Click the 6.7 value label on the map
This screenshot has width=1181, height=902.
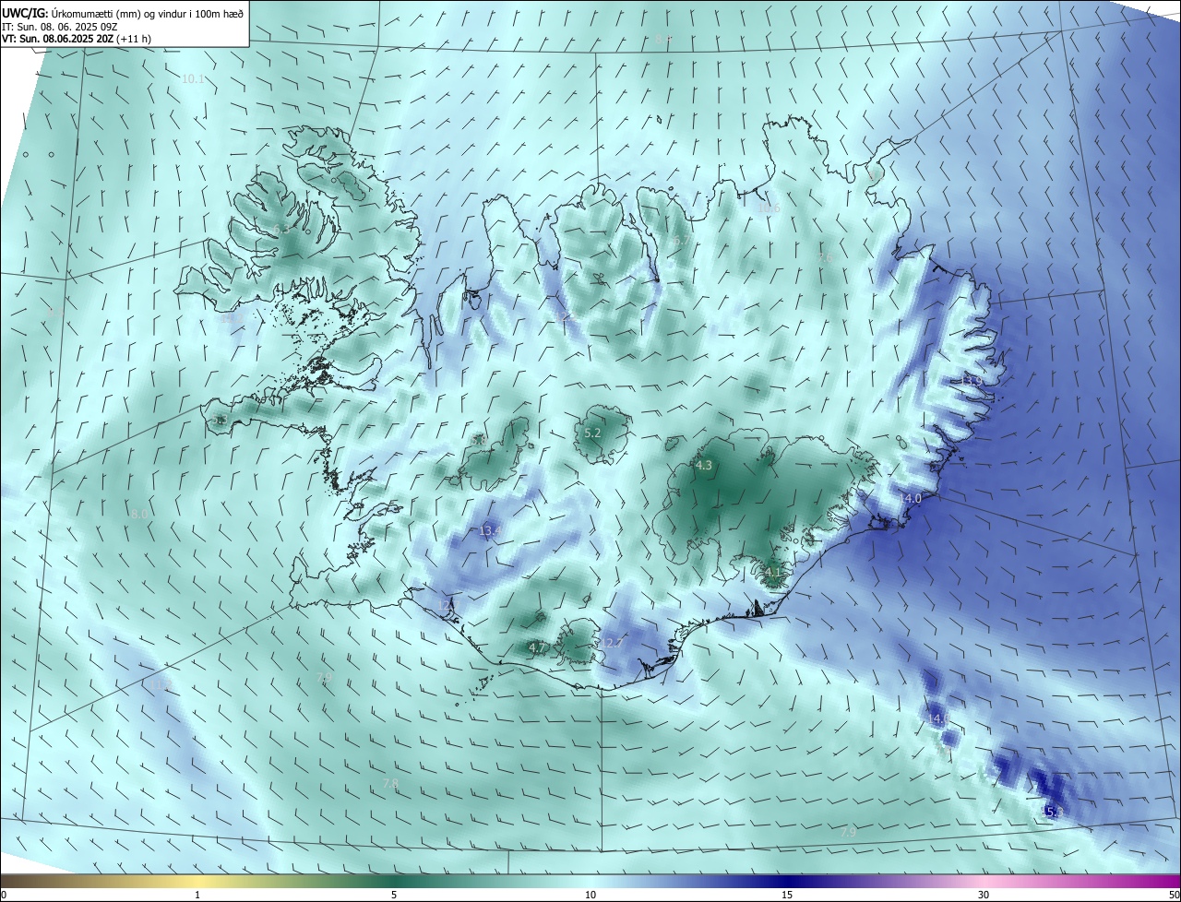point(680,241)
